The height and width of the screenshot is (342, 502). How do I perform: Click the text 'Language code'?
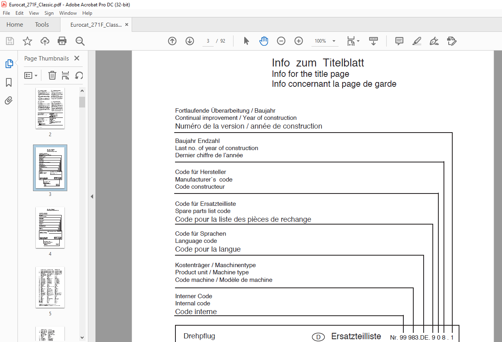[196, 241]
